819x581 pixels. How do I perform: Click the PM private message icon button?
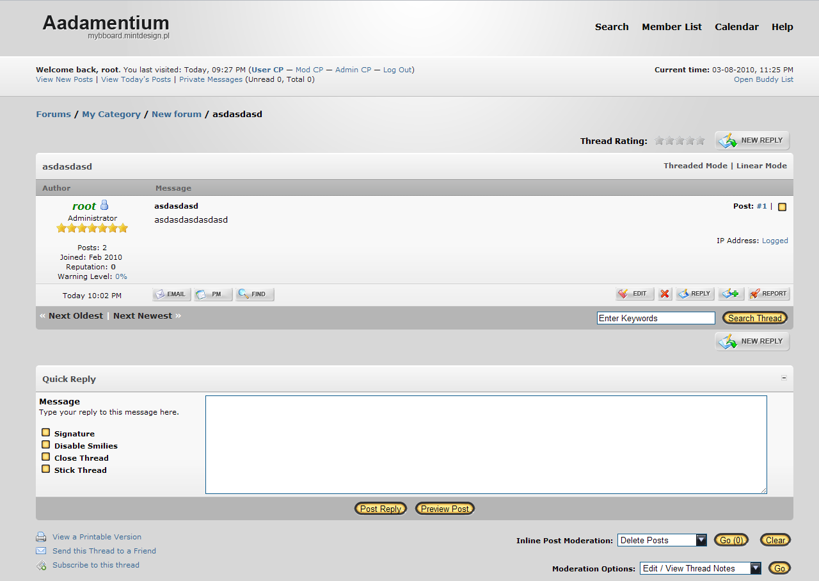tap(213, 294)
